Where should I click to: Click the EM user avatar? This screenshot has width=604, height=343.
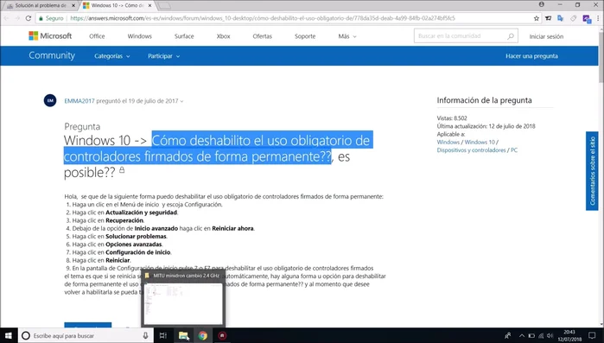click(x=50, y=100)
